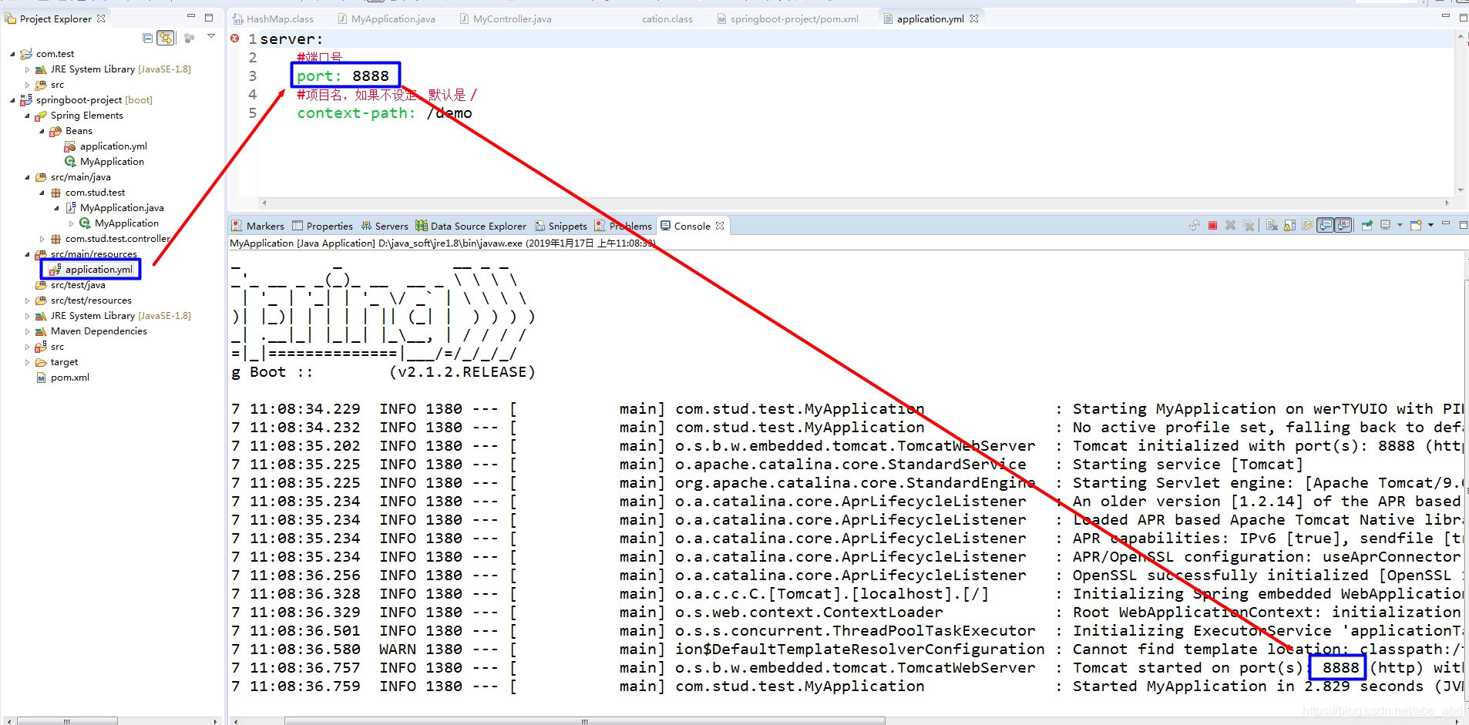
Task: Remove launch from Console
Action: [x=1230, y=225]
